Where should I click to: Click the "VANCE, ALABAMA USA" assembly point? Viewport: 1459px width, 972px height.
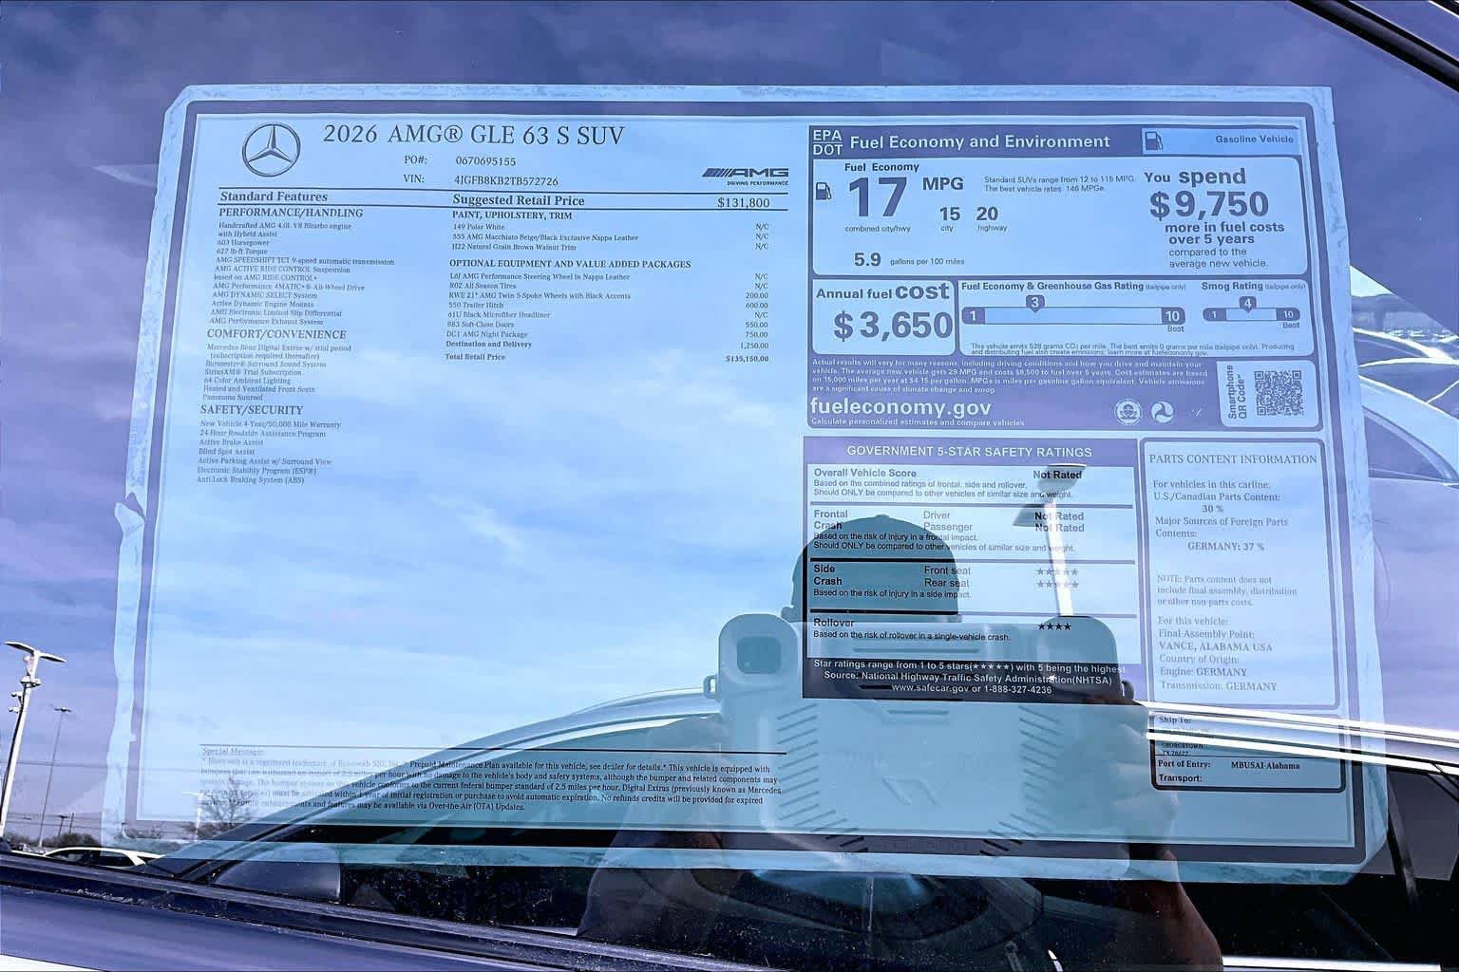(1216, 647)
